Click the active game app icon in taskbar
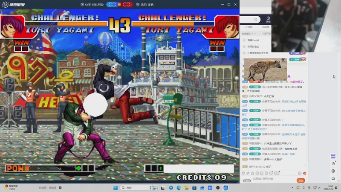This screenshot has width=341, height=192. 226,188
